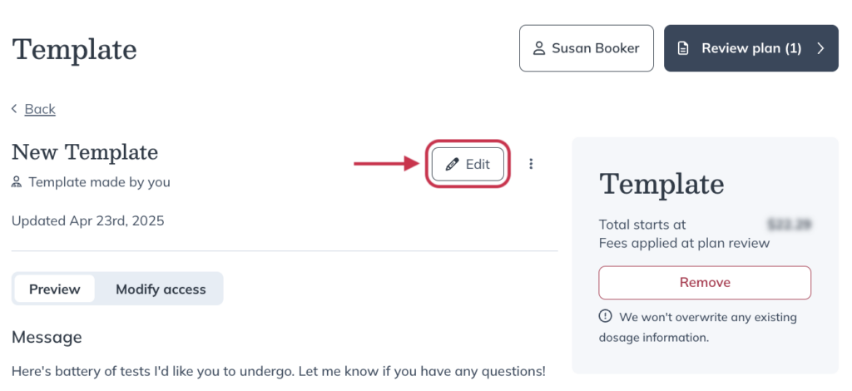Switch to the Preview tab
Image resolution: width=852 pixels, height=391 pixels.
coord(54,289)
